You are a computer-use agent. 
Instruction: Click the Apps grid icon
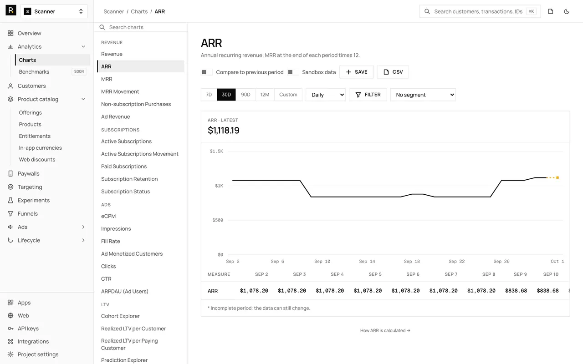pos(10,303)
